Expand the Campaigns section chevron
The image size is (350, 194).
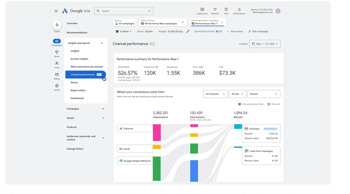[103, 109]
